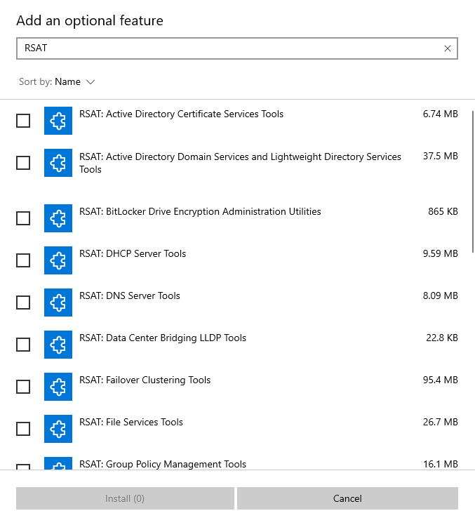Image resolution: width=475 pixels, height=525 pixels.
Task: Check RSAT: Active Directory Certificate Services Tools
Action: click(23, 121)
